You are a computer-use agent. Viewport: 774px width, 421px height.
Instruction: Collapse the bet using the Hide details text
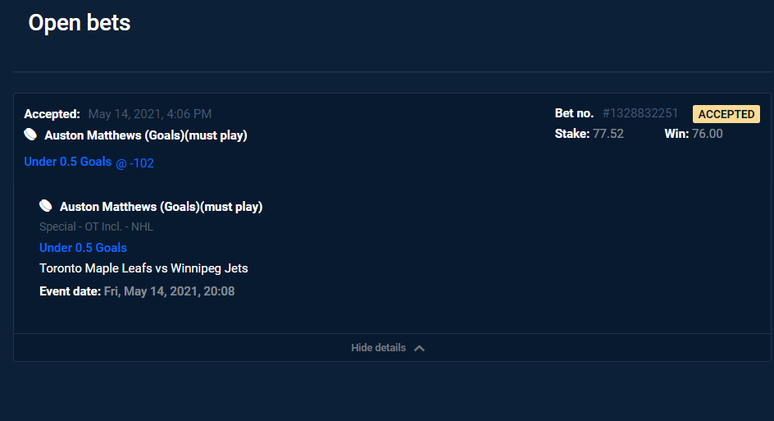pyautogui.click(x=378, y=348)
